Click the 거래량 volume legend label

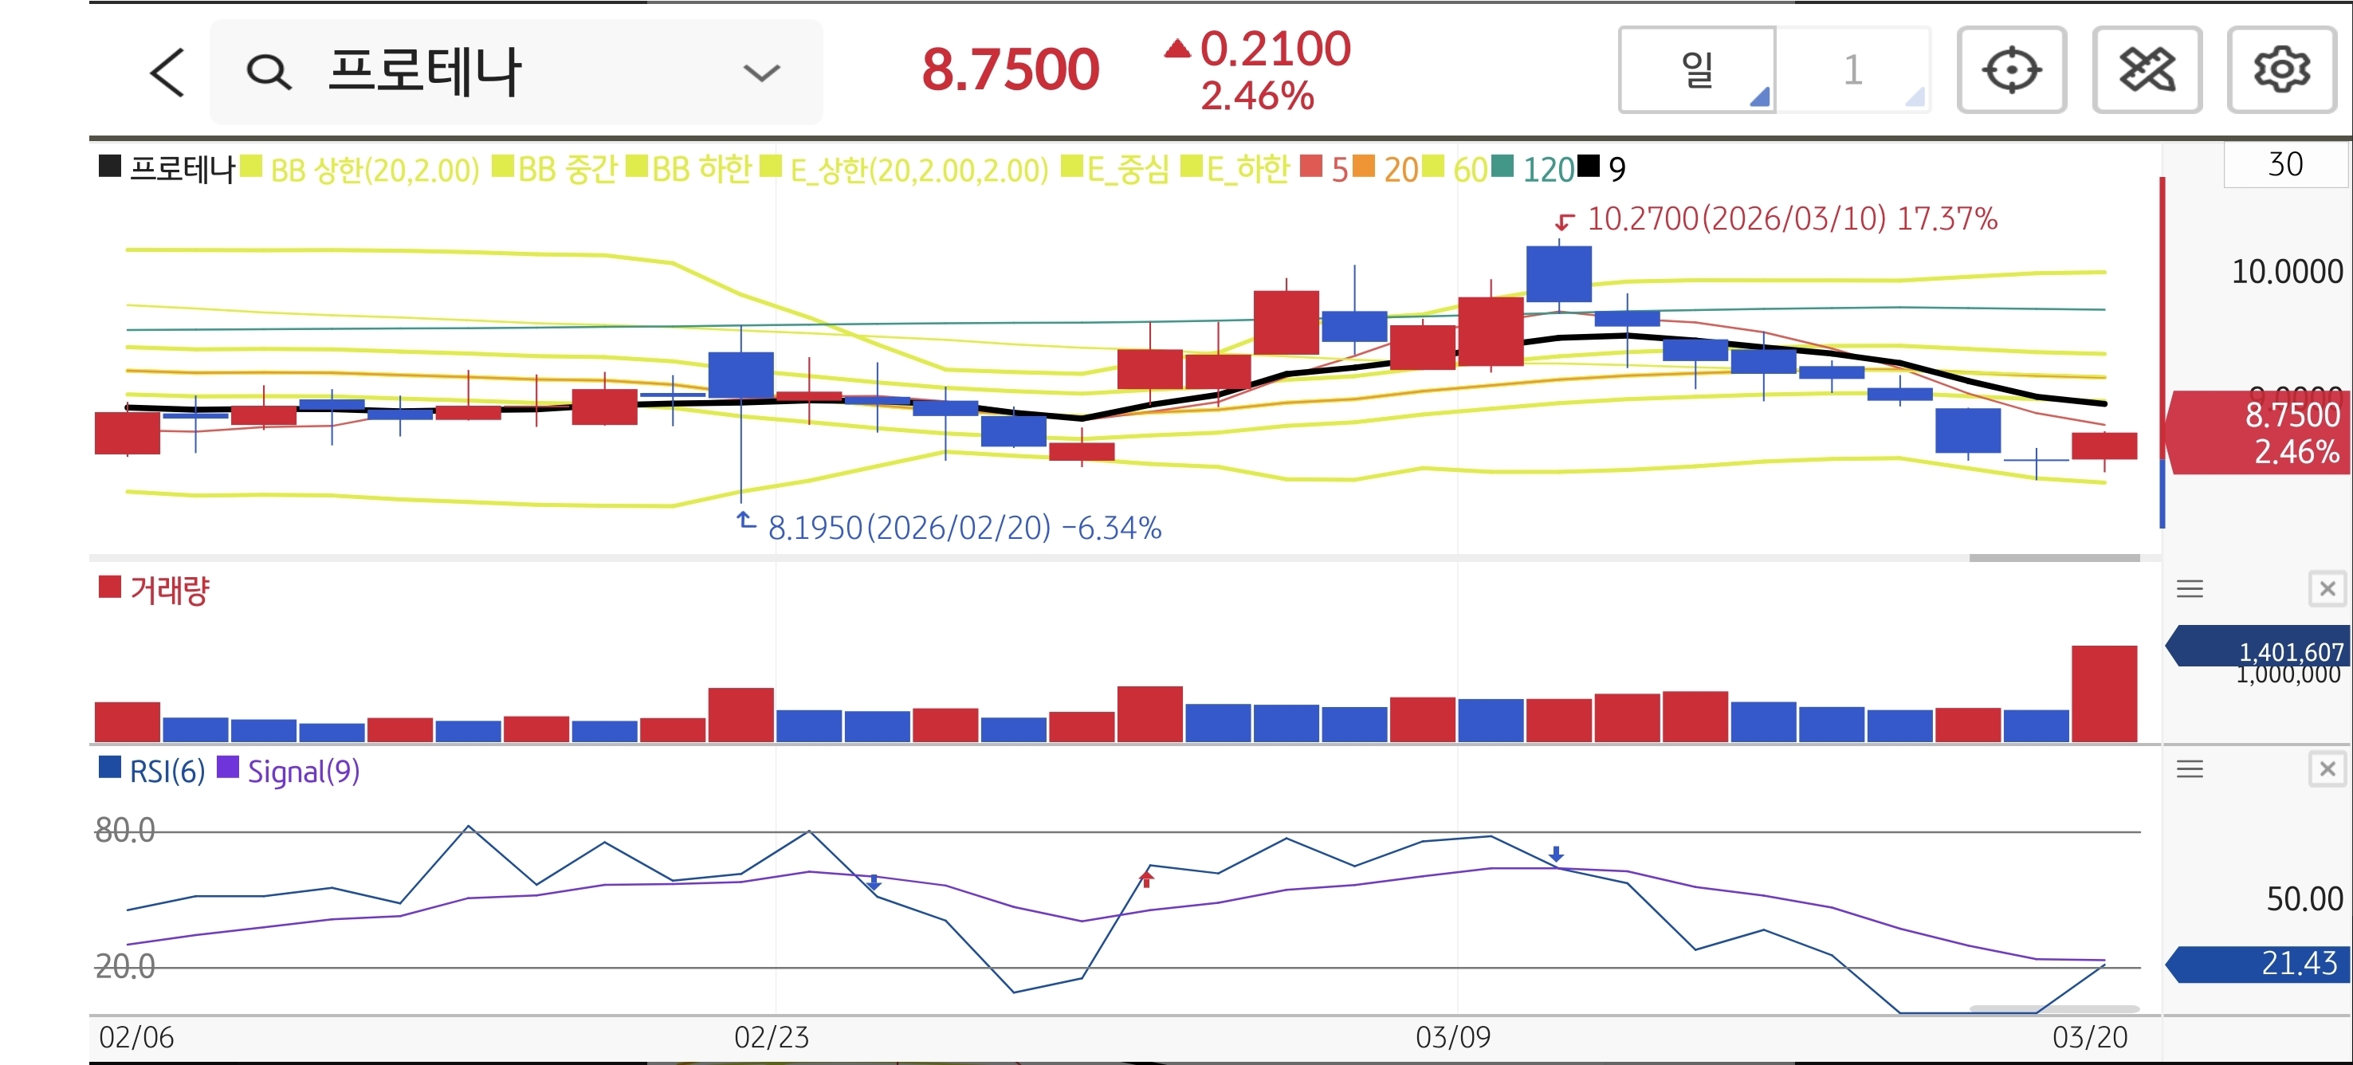[169, 590]
